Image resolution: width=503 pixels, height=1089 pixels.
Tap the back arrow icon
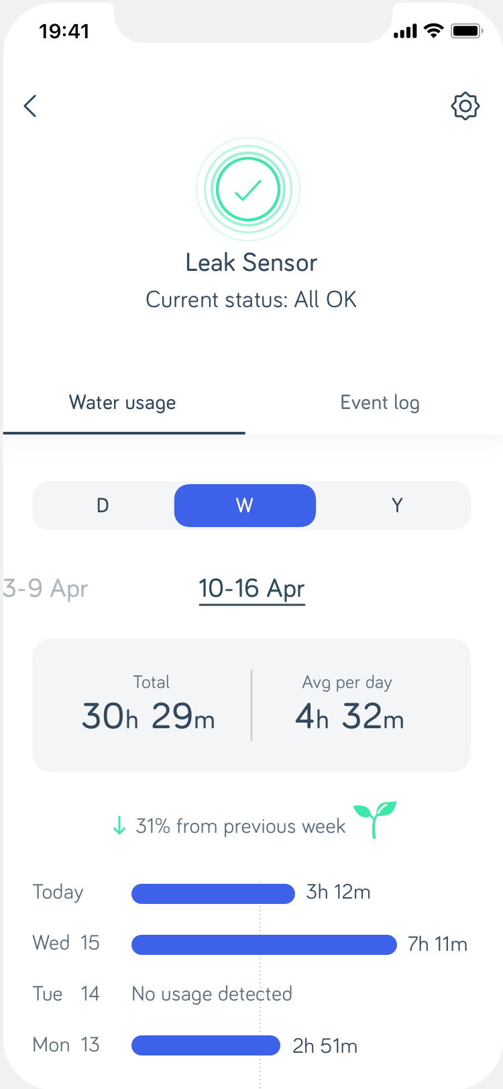(30, 106)
